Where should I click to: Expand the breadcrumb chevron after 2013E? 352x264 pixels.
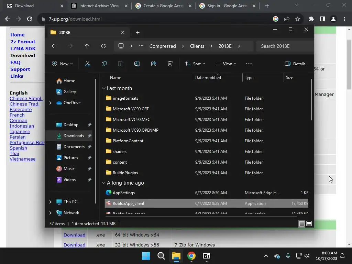239,46
